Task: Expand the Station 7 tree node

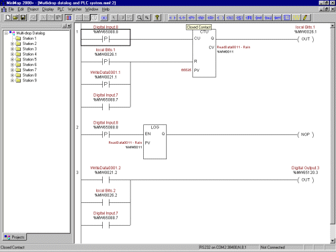Action: (12, 70)
